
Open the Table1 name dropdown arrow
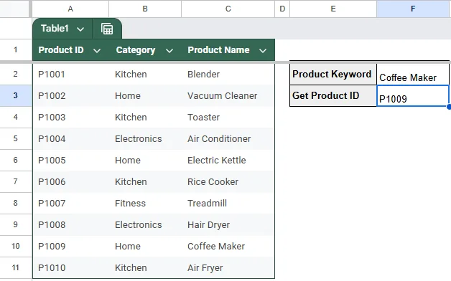80,29
